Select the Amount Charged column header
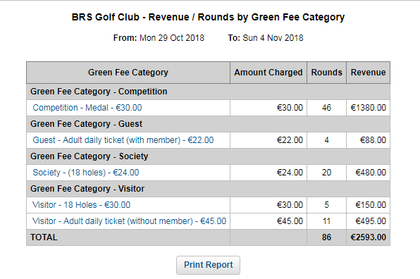The width and height of the screenshot is (420, 279). pos(268,73)
